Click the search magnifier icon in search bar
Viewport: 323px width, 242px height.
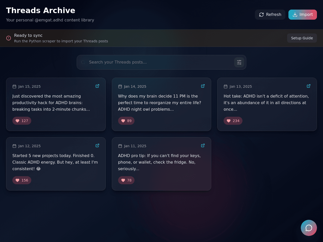(83, 62)
